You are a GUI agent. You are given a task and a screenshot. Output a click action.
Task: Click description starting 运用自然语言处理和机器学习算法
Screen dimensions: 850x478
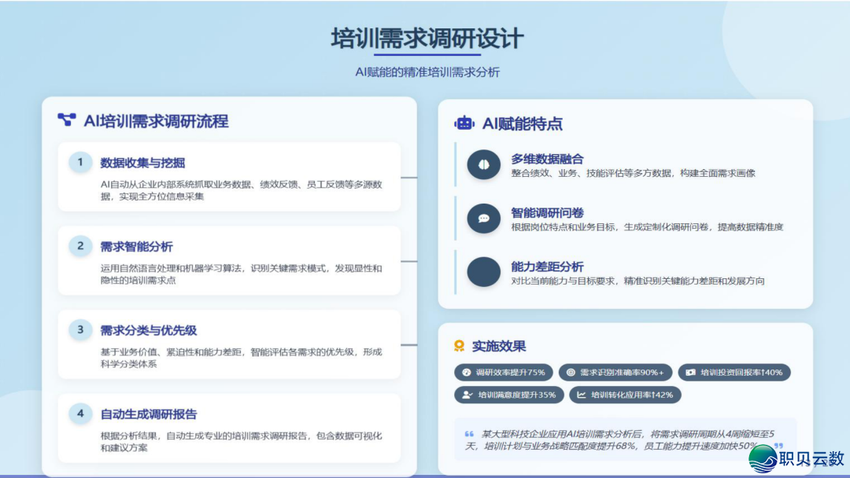point(242,274)
